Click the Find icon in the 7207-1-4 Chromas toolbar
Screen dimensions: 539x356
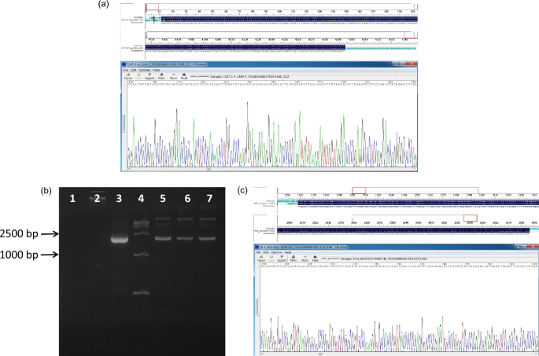[x=184, y=76]
